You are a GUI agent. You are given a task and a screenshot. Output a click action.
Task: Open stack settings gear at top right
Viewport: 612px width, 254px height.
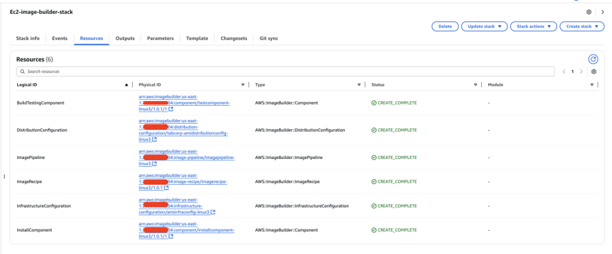click(x=589, y=12)
